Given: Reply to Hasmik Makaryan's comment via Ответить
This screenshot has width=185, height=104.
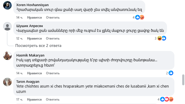Looking at the screenshot, I should pyautogui.click(x=53, y=73).
